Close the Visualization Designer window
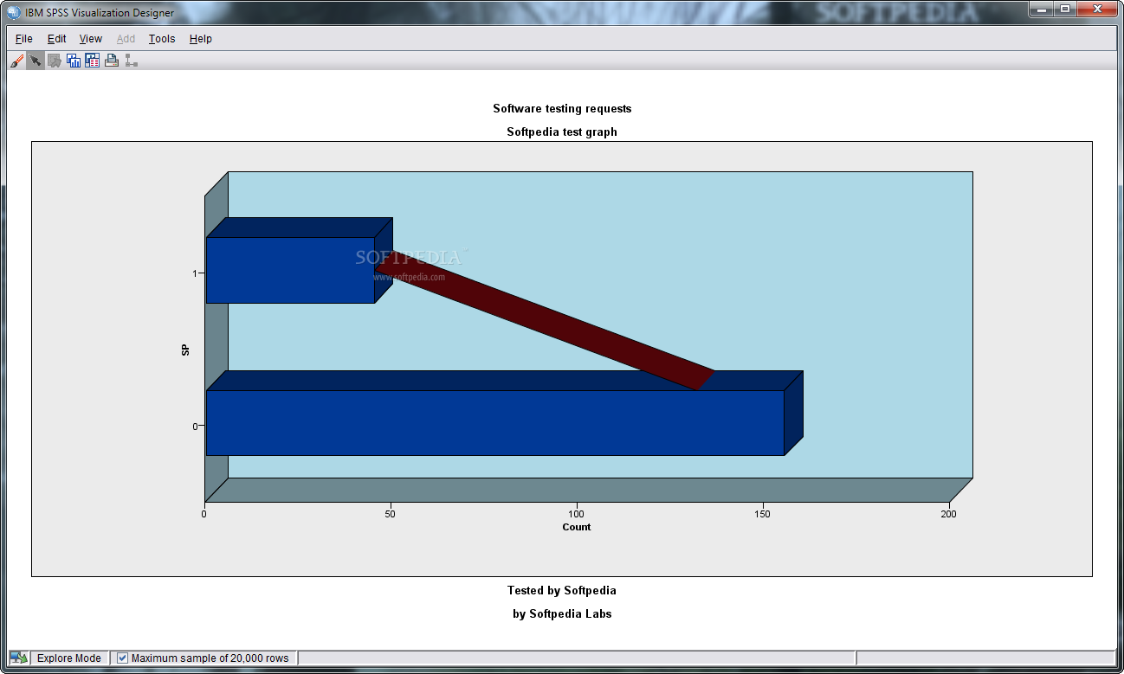This screenshot has height=674, width=1124. pos(1097,10)
